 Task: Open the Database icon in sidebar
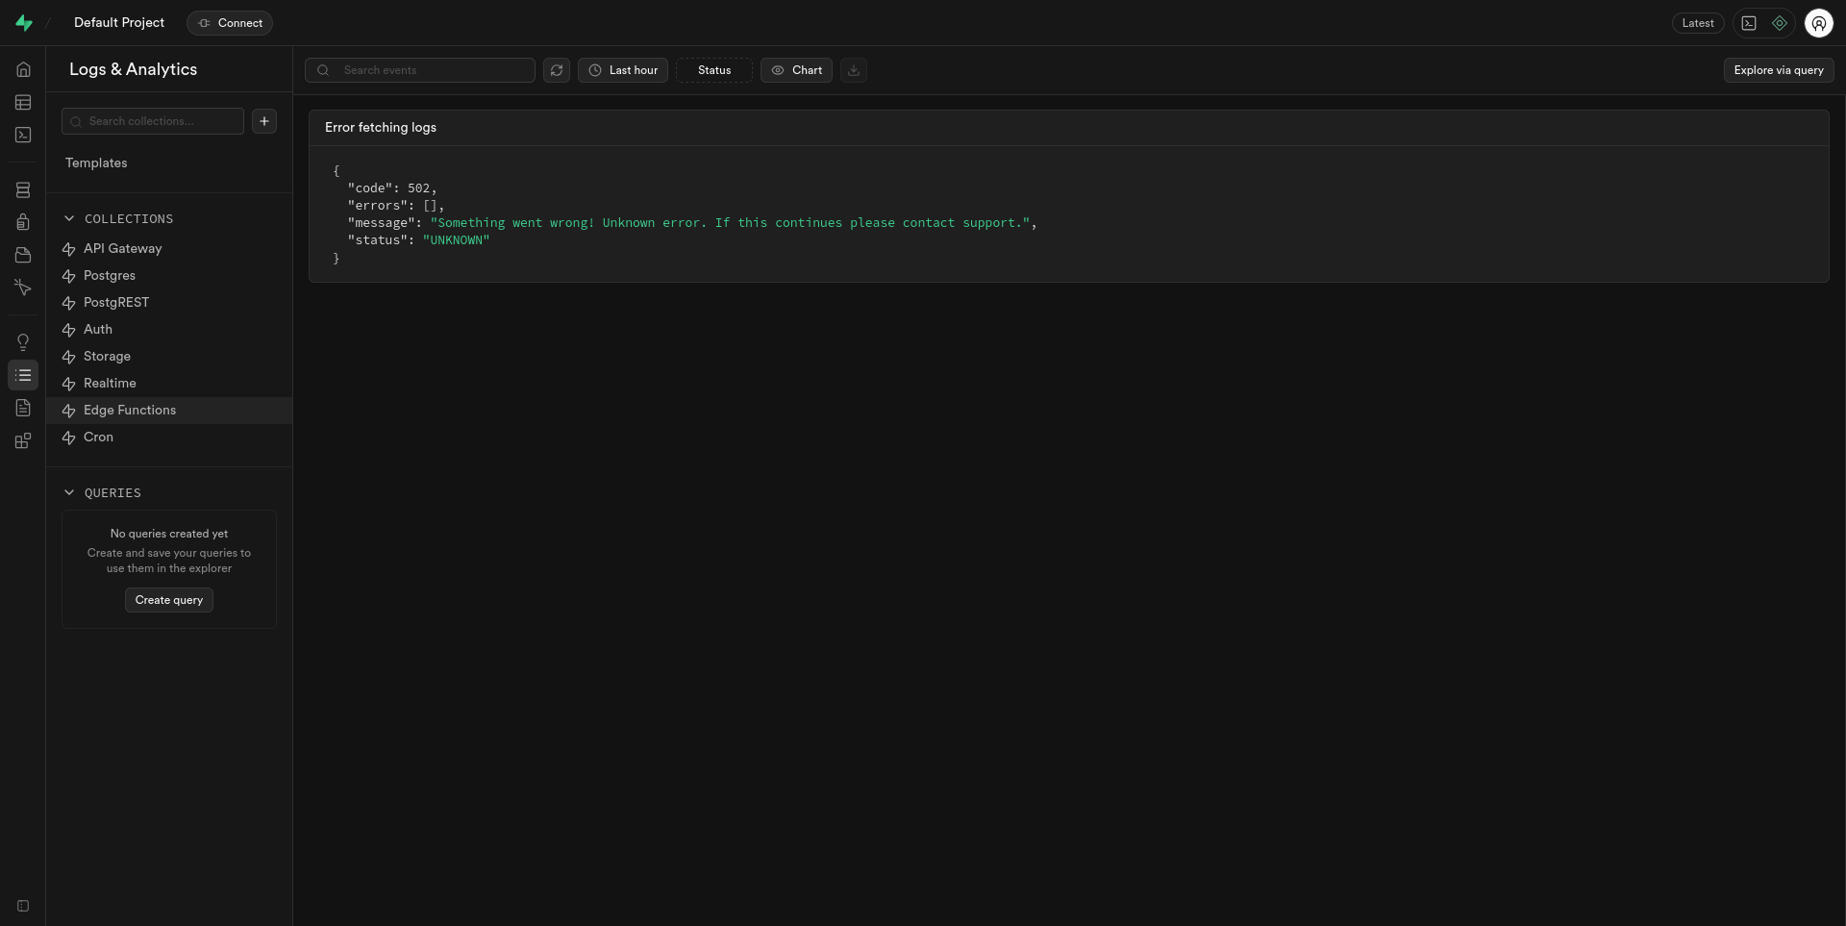[x=23, y=190]
